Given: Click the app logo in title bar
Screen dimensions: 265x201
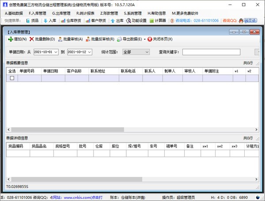Looking at the screenshot, I should [5, 4].
